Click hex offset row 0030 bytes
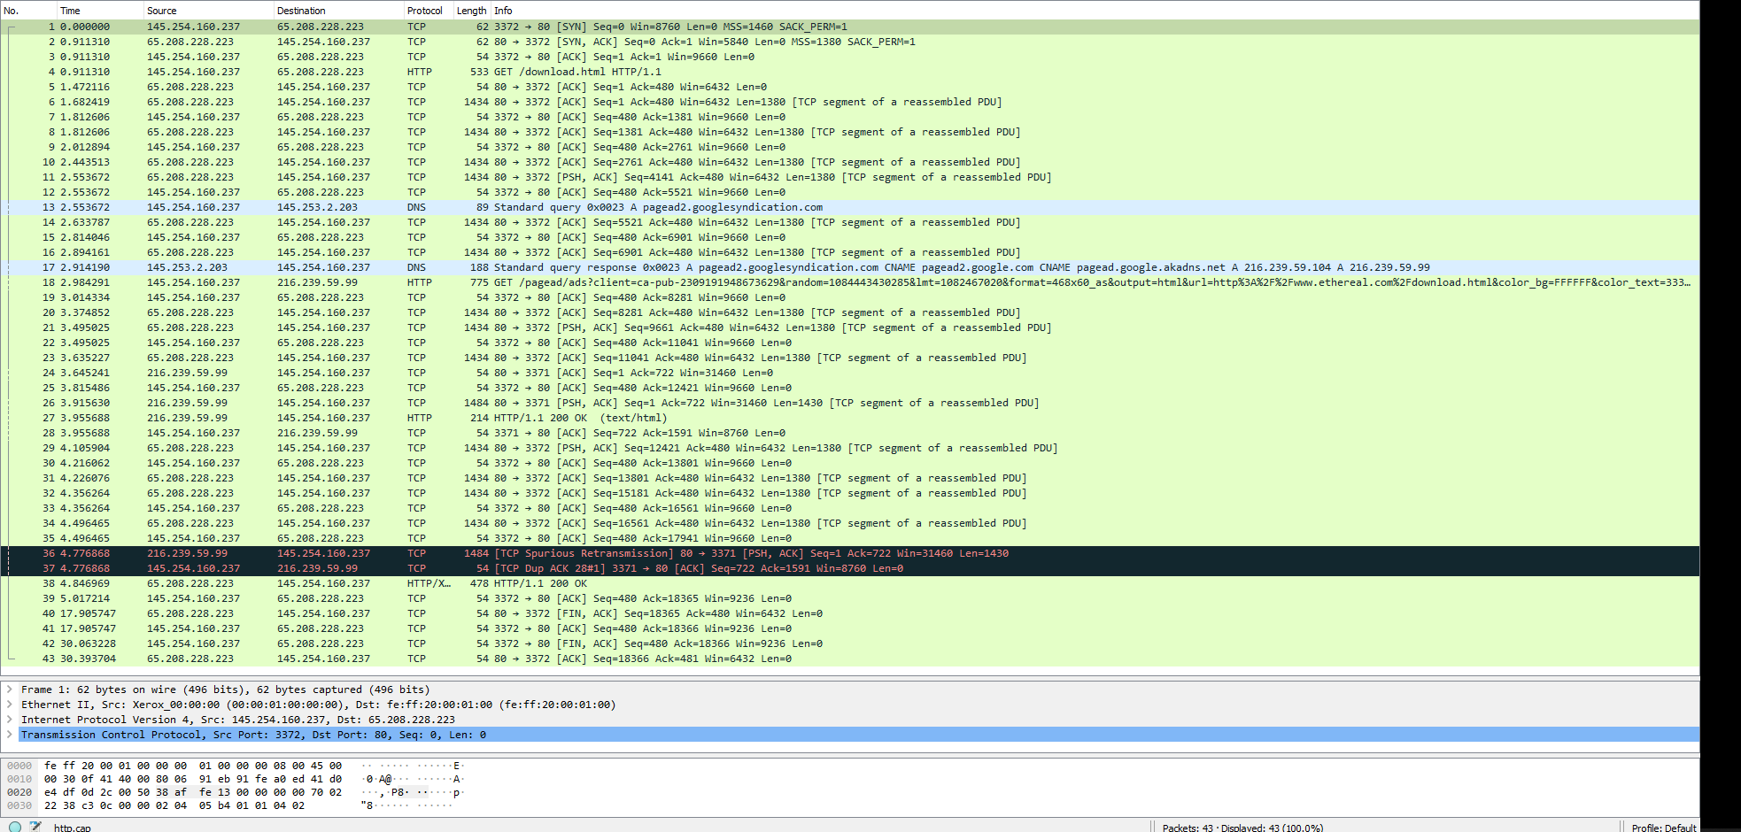The height and width of the screenshot is (832, 1741). (174, 805)
